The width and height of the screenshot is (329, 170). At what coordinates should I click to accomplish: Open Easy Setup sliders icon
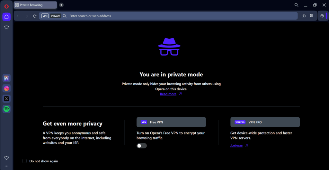[x=311, y=16]
